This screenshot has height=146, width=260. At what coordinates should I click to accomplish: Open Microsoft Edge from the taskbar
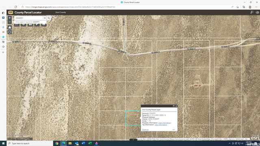(63, 143)
